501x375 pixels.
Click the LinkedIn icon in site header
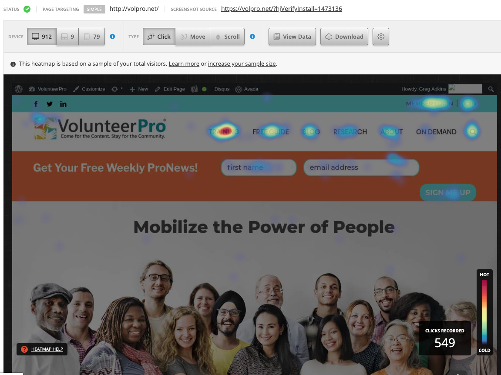(x=63, y=104)
